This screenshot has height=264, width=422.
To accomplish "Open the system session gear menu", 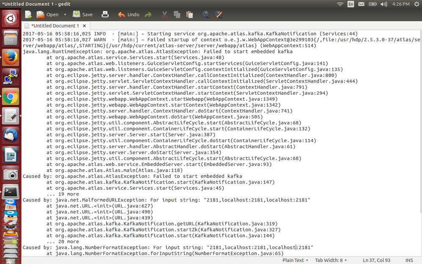I will [417, 4].
